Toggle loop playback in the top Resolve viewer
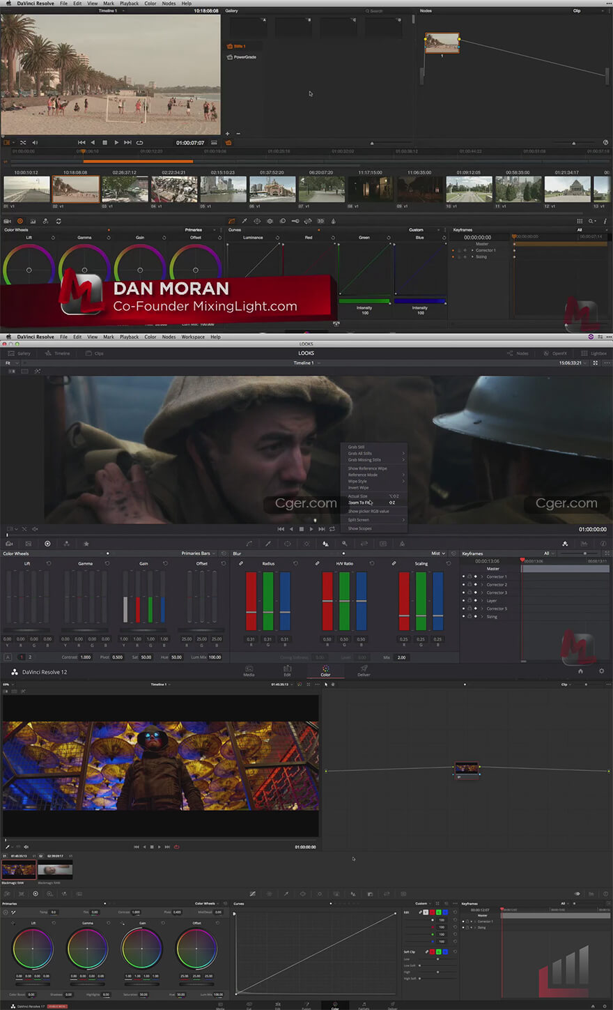Screen dimensions: 613x1010 pyautogui.click(x=139, y=142)
